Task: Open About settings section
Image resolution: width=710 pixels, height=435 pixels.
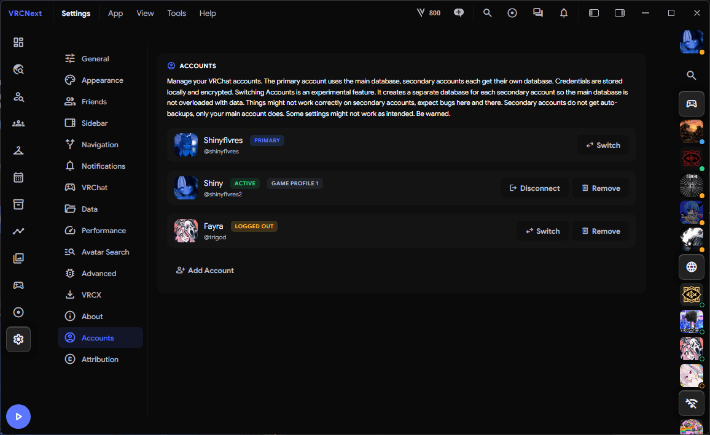Action: (x=101, y=317)
